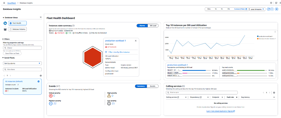Close the production-workload-1 popup
Viewport: 281px width, 118px height.
tap(136, 41)
